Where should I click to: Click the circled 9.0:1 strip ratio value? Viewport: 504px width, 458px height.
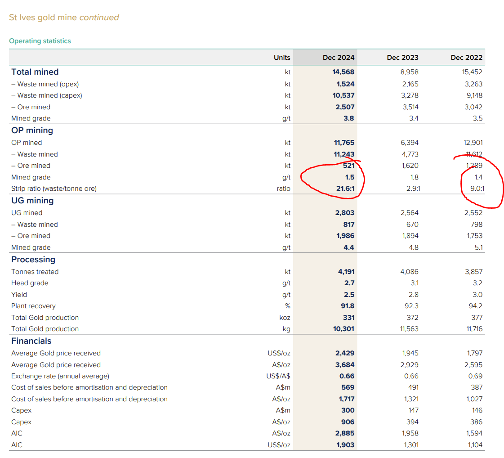tap(476, 189)
